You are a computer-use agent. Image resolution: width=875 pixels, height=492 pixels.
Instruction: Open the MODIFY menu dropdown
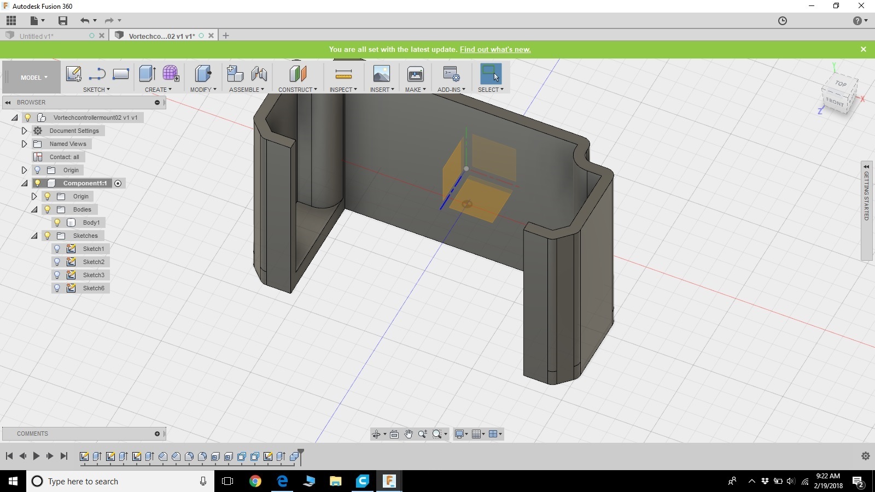[203, 90]
